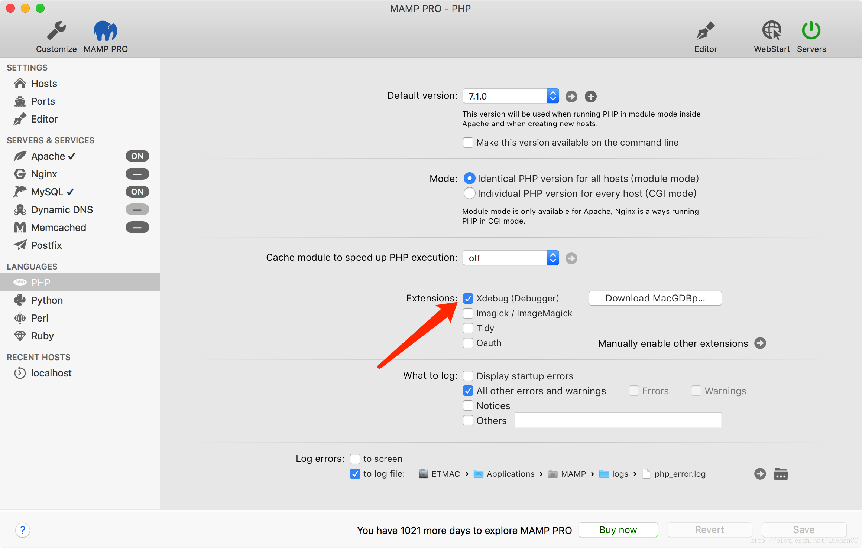This screenshot has width=862, height=548.
Task: Open help question mark button
Action: [22, 530]
